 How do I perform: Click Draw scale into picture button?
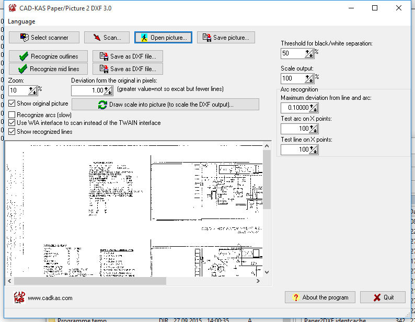click(165, 105)
